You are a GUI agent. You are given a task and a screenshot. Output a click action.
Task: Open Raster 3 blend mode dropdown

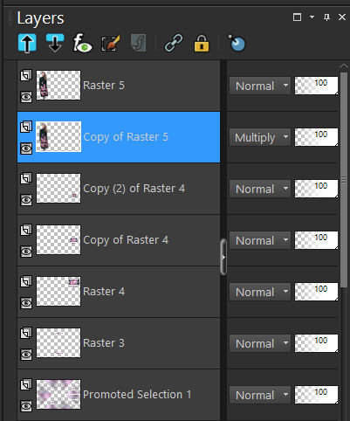pyautogui.click(x=260, y=343)
